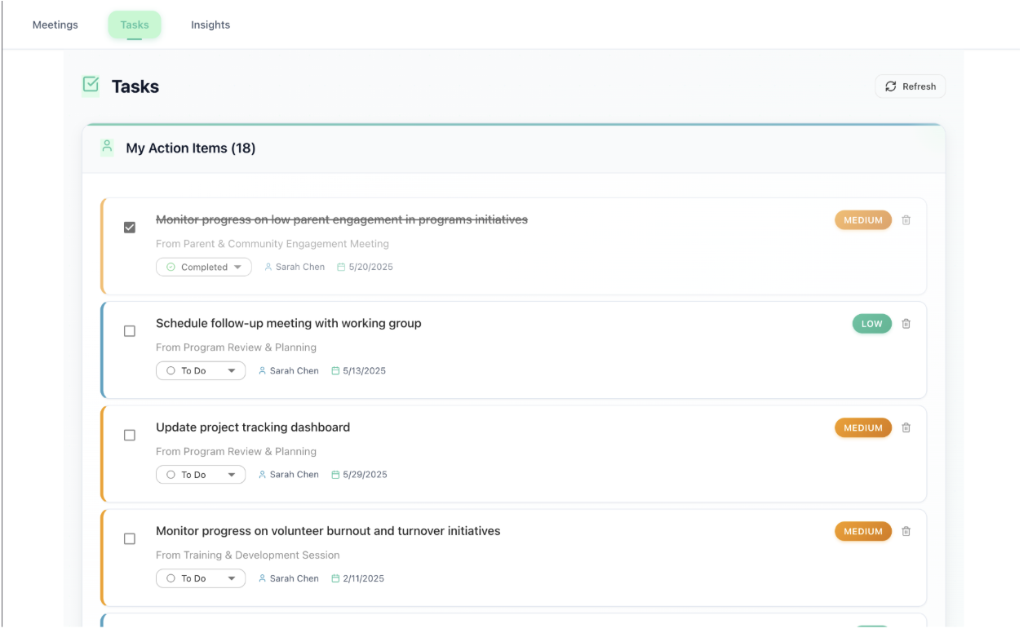The height and width of the screenshot is (633, 1028).
Task: Click assignee icon on the volunteer burnout task
Action: [263, 578]
